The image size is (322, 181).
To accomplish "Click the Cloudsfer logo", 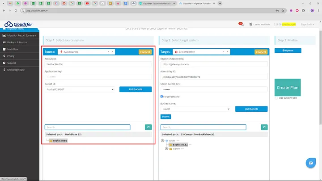I will coord(18,24).
